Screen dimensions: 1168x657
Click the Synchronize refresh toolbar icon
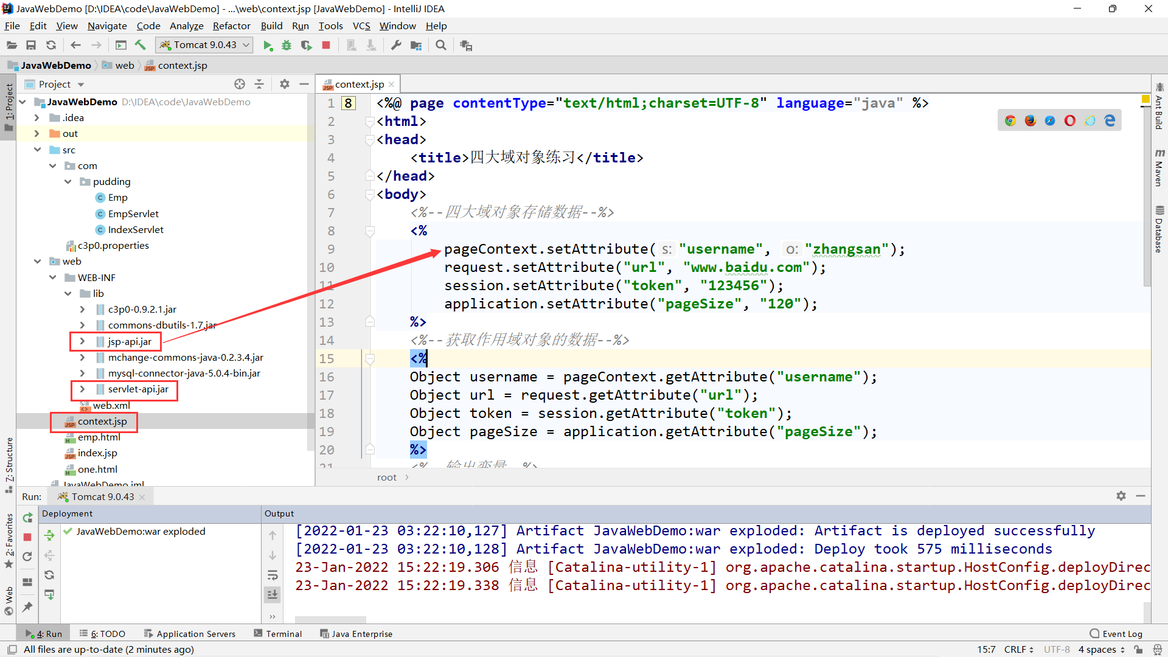[x=51, y=45]
